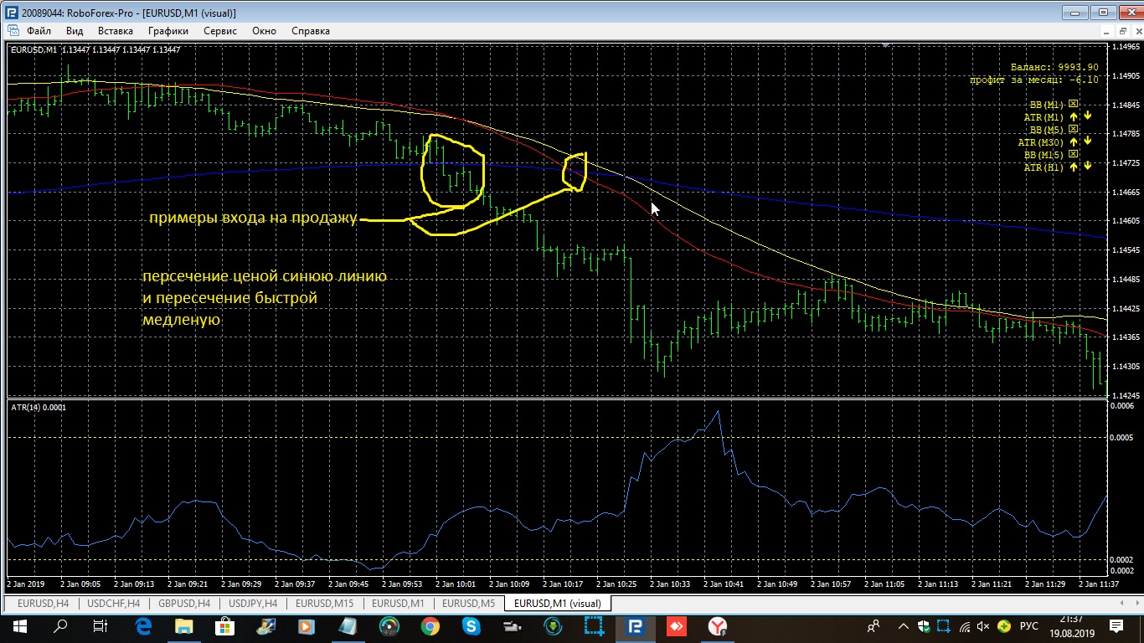Screen dimensions: 1144x643
Task: Toggle the BB(M5) checkbox on the chart
Action: tap(1074, 130)
